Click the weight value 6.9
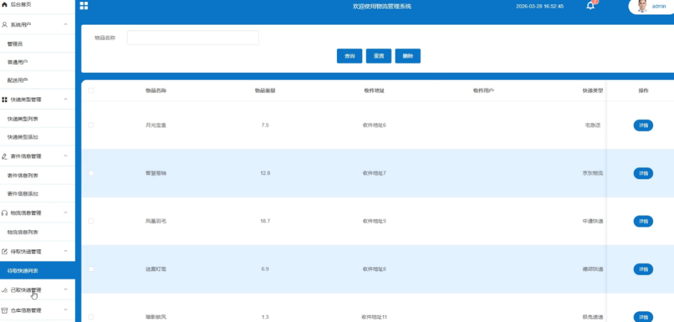Image resolution: width=674 pixels, height=322 pixels. [x=265, y=269]
